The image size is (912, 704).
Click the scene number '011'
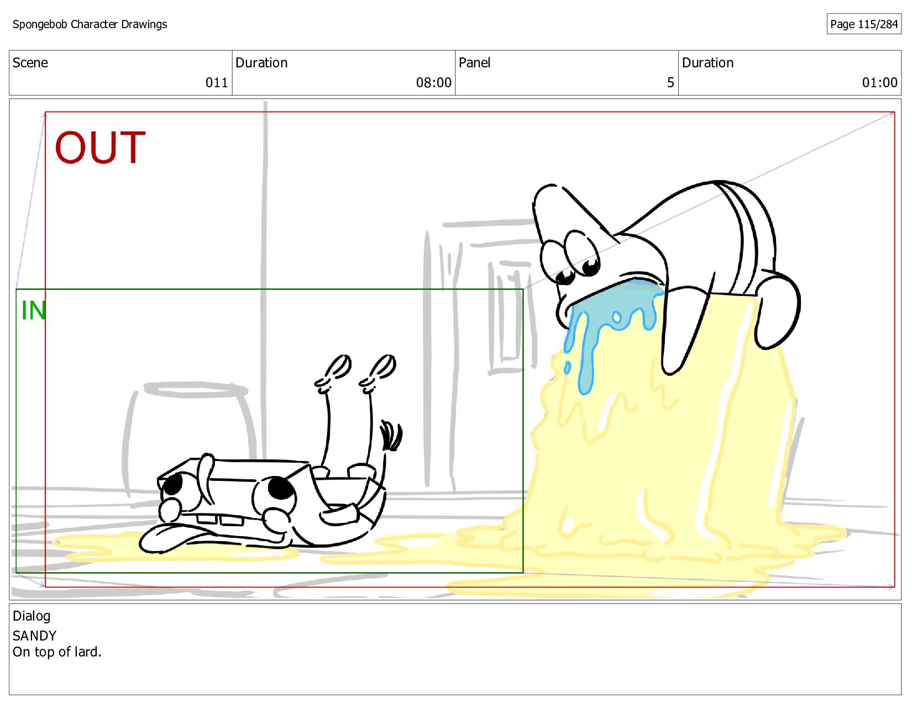(217, 83)
